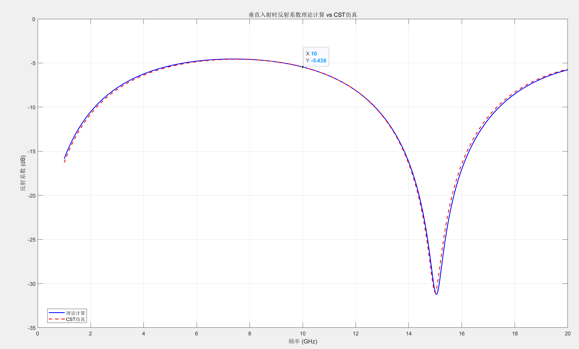Click the x-axis tick label 14

click(x=409, y=334)
